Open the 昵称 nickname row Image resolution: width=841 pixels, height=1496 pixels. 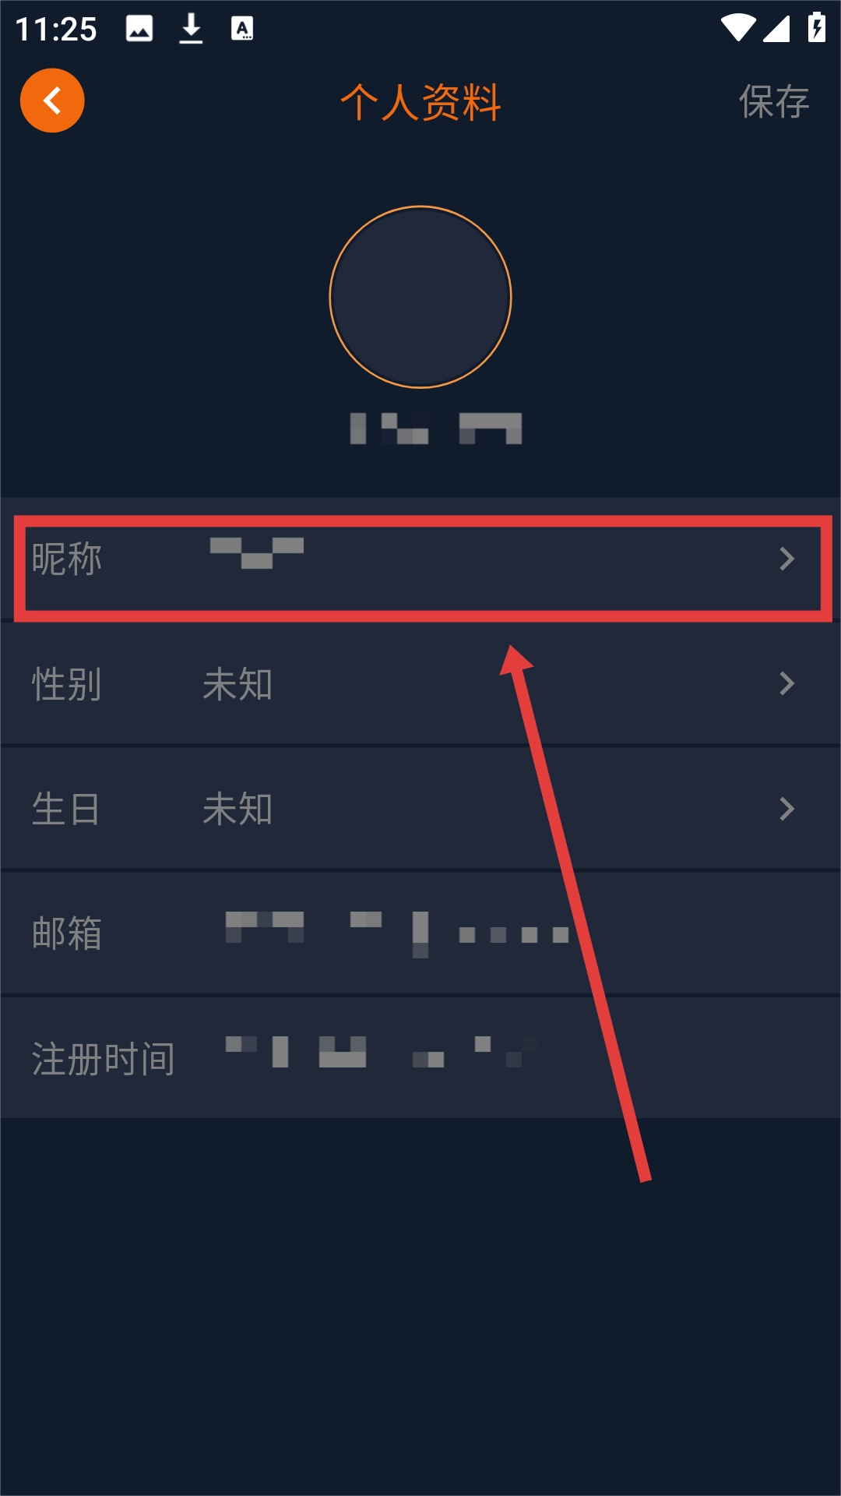coord(420,559)
